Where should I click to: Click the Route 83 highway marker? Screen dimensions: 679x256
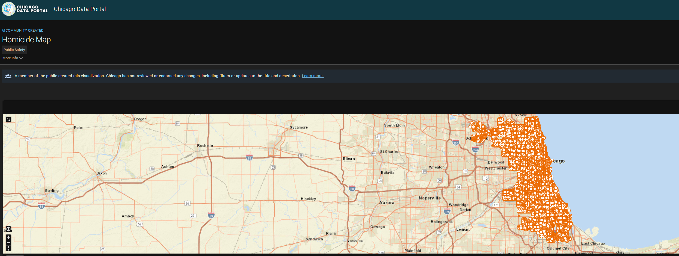(465, 171)
